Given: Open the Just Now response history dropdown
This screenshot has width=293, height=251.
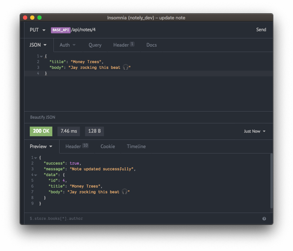Looking at the screenshot, I should (255, 131).
